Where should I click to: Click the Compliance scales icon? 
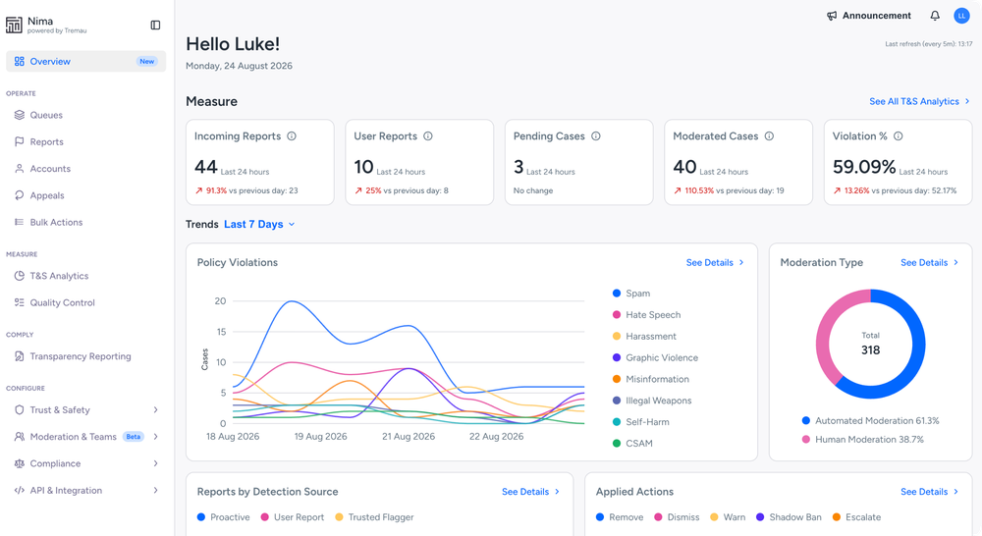20,463
